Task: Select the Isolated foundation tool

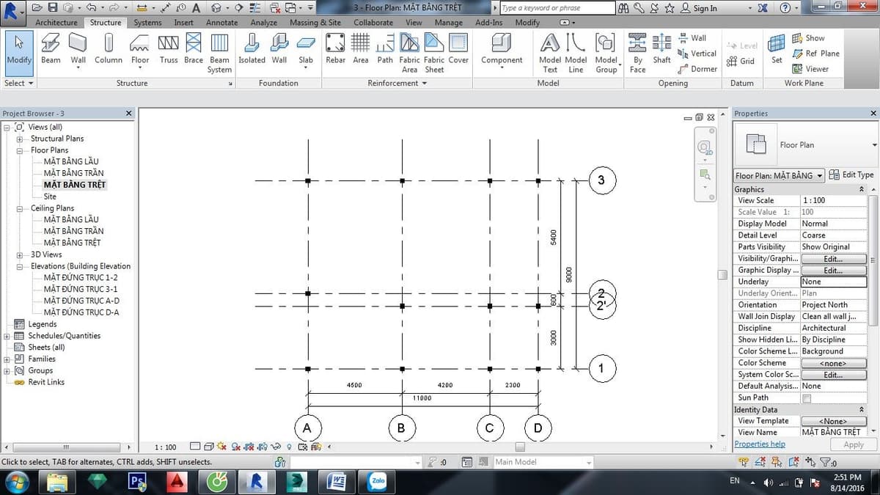Action: click(252, 49)
